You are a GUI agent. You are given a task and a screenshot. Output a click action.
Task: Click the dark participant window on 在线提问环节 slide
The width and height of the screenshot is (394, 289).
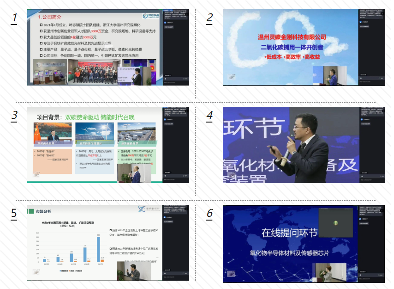coord(335,222)
